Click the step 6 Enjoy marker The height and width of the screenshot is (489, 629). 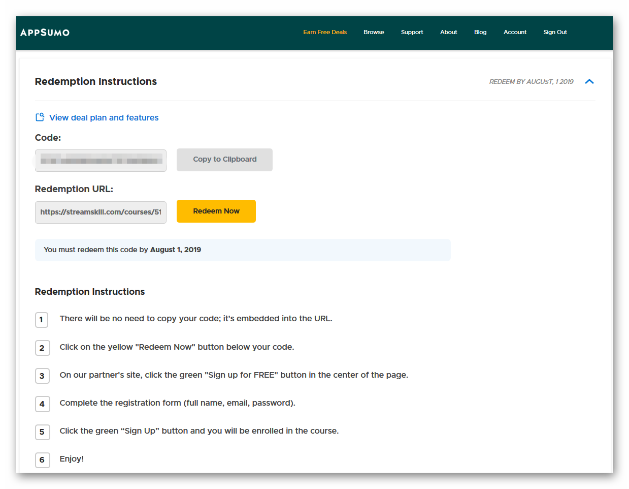pos(42,460)
